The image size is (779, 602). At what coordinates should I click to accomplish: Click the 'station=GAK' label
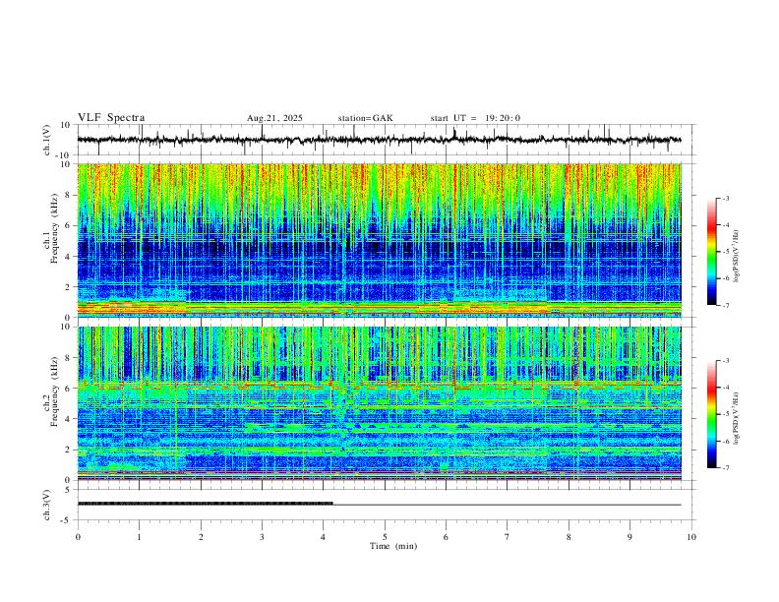(x=366, y=118)
